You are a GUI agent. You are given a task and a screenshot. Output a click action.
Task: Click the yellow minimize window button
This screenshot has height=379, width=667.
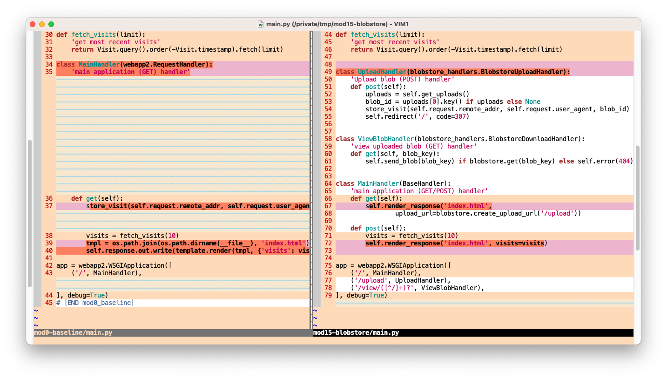[42, 24]
